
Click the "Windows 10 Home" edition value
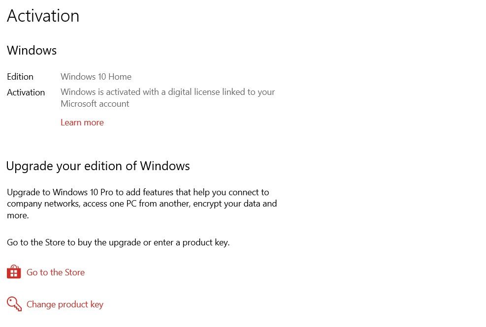96,77
